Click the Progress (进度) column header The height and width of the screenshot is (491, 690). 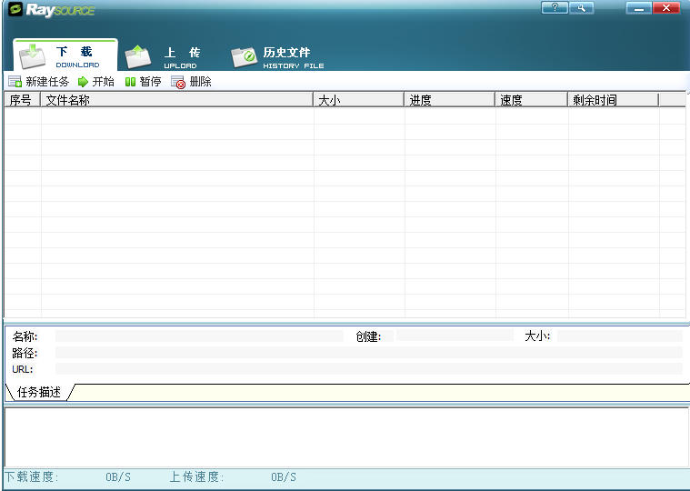point(449,100)
